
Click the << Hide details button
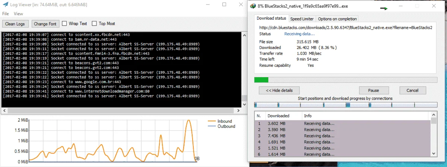coord(279,90)
